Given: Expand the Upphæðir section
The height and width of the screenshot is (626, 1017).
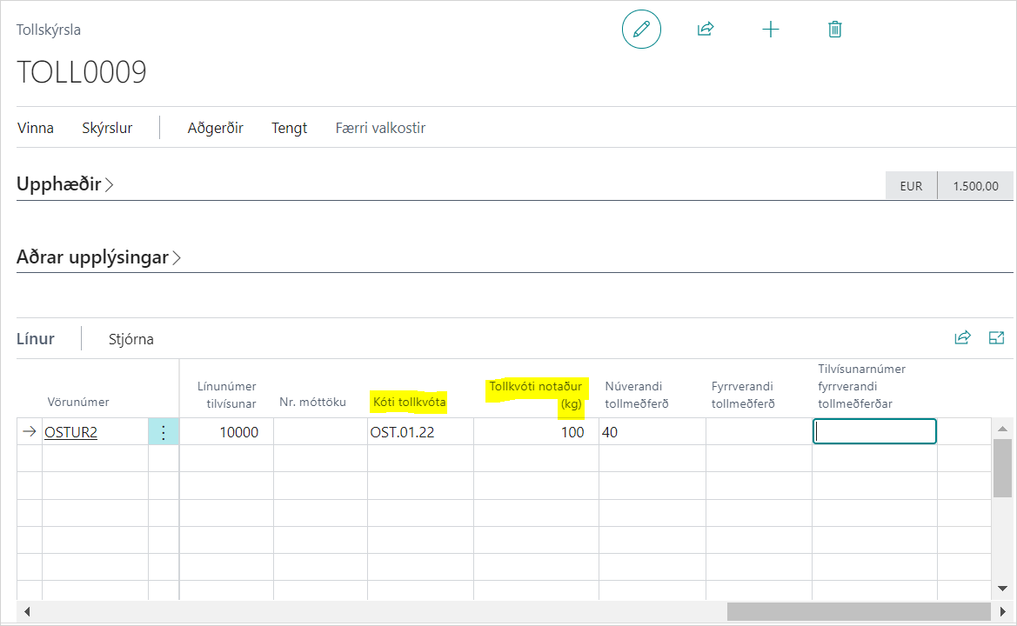Looking at the screenshot, I should coord(65,184).
